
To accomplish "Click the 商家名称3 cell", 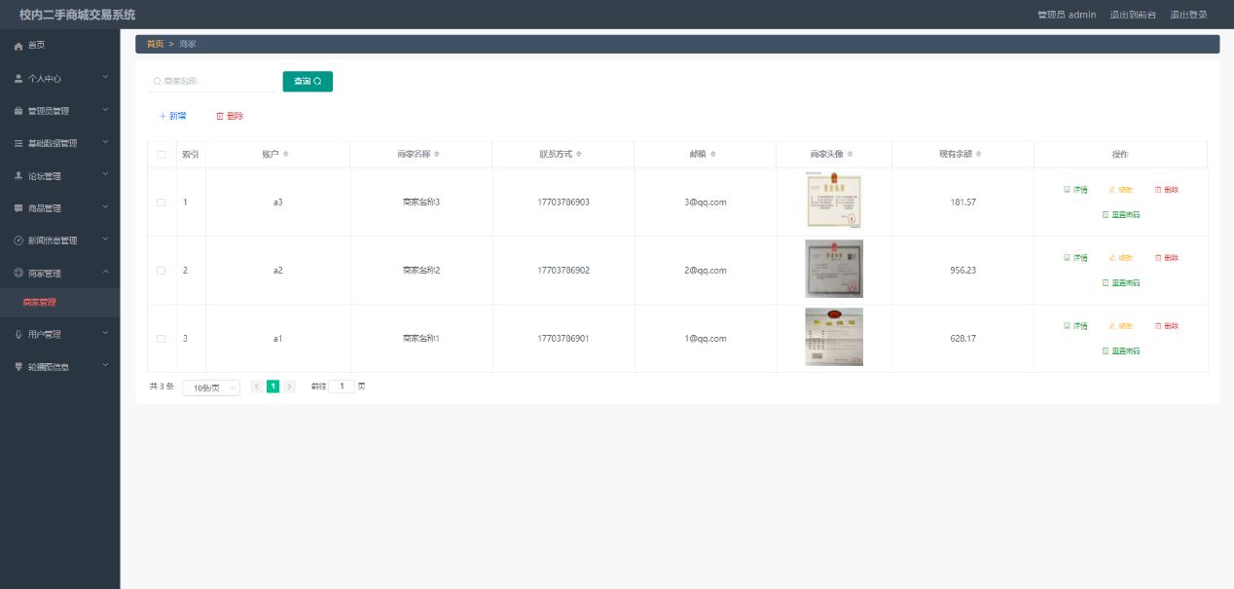I will pos(421,202).
